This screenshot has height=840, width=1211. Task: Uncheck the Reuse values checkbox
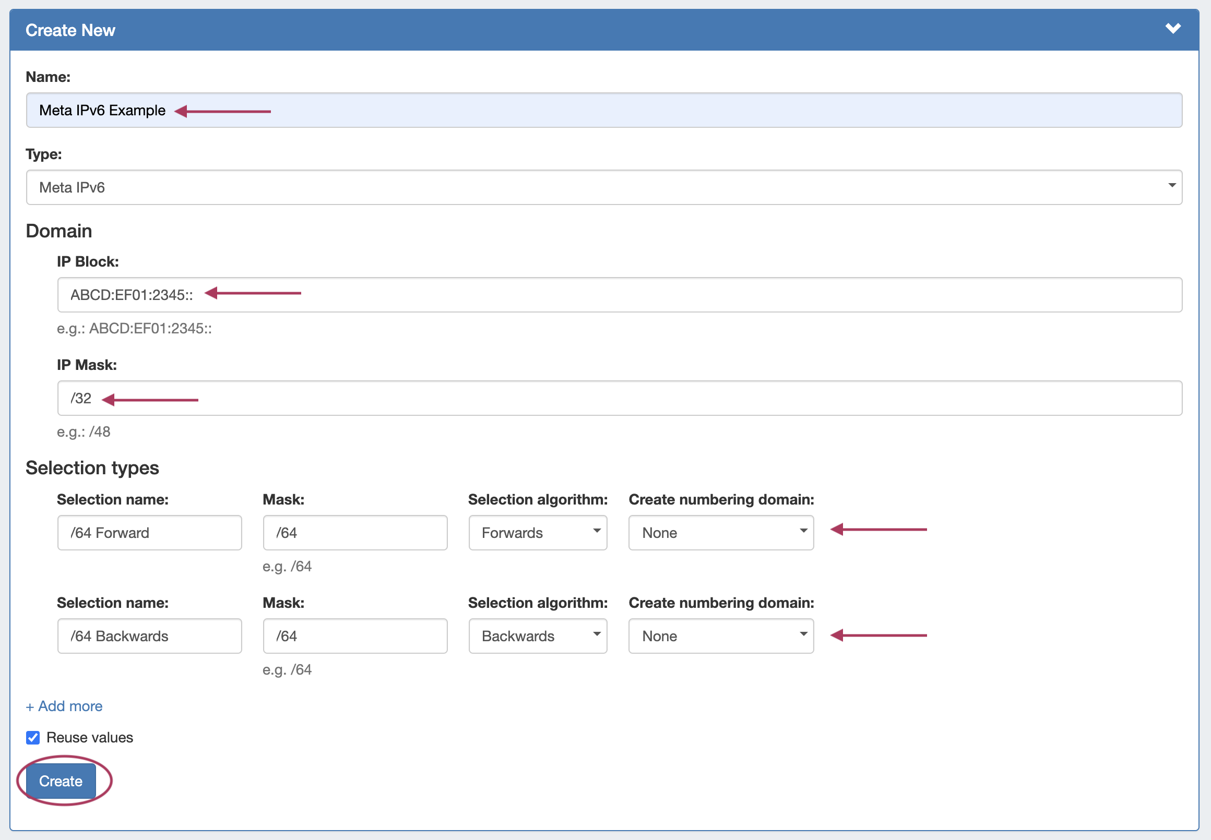tap(33, 737)
